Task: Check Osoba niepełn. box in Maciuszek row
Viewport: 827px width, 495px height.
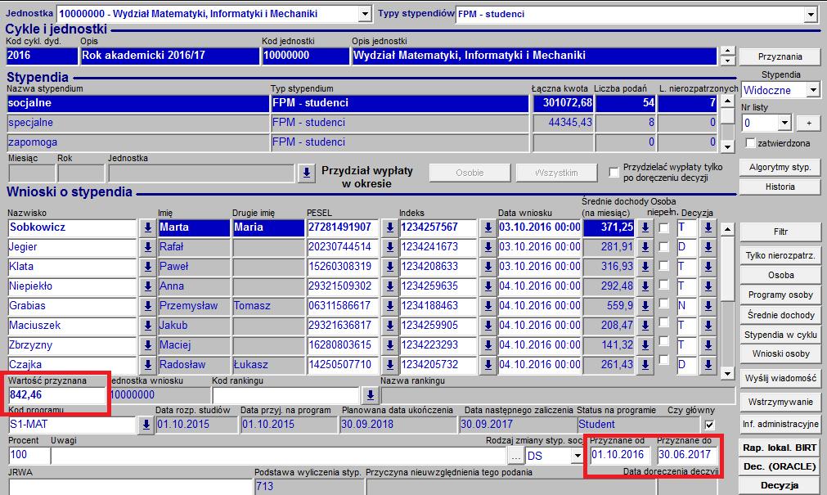Action: [663, 323]
